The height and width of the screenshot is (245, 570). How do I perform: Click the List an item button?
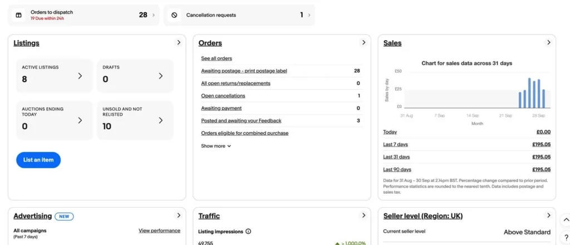[38, 160]
